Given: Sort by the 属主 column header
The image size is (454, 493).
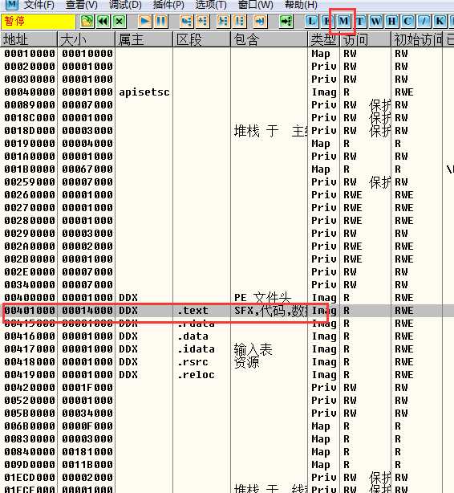Looking at the screenshot, I should pos(144,39).
